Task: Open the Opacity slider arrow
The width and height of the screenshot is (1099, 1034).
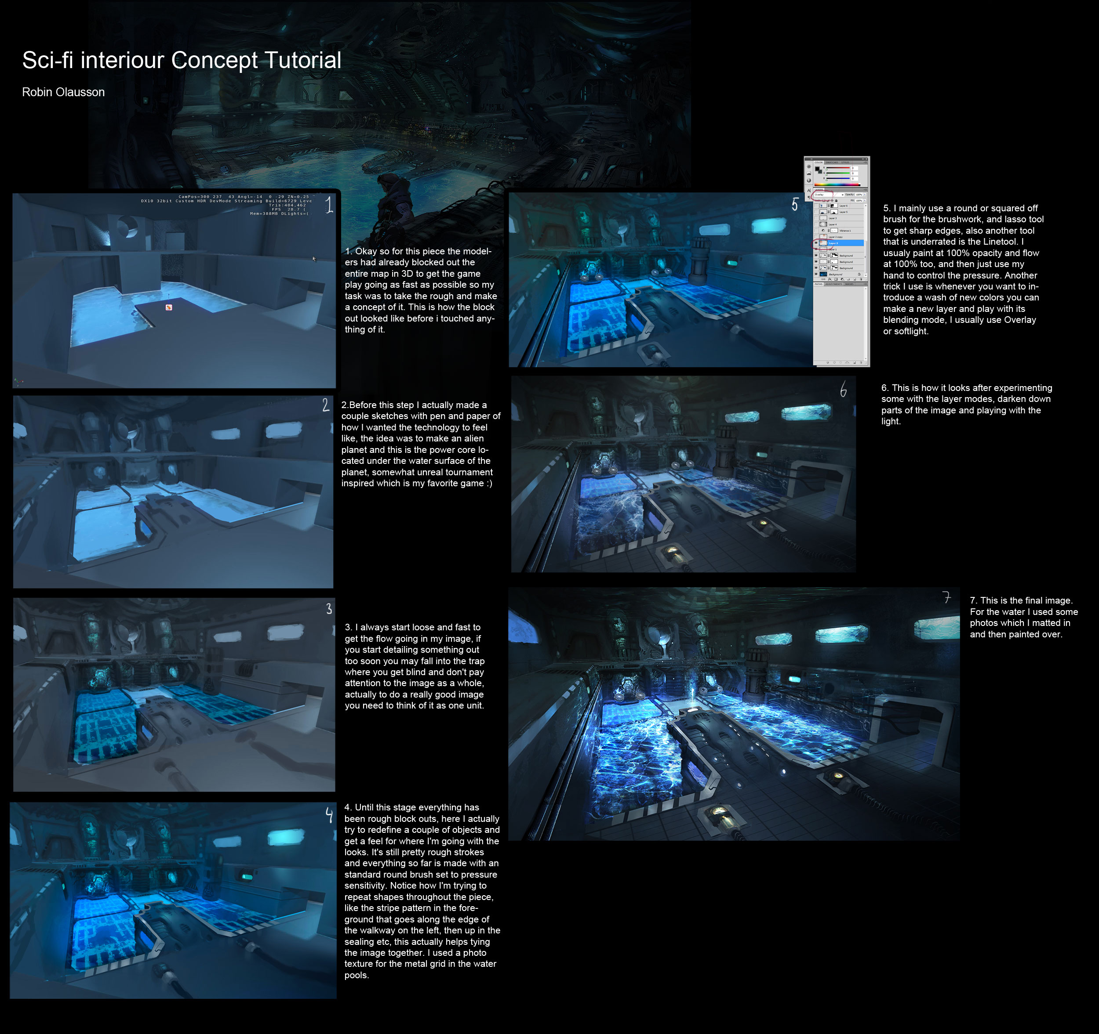Action: 865,195
